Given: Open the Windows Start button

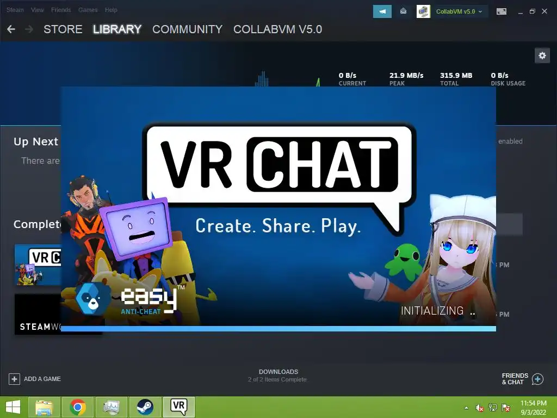Looking at the screenshot, I should click(x=13, y=407).
